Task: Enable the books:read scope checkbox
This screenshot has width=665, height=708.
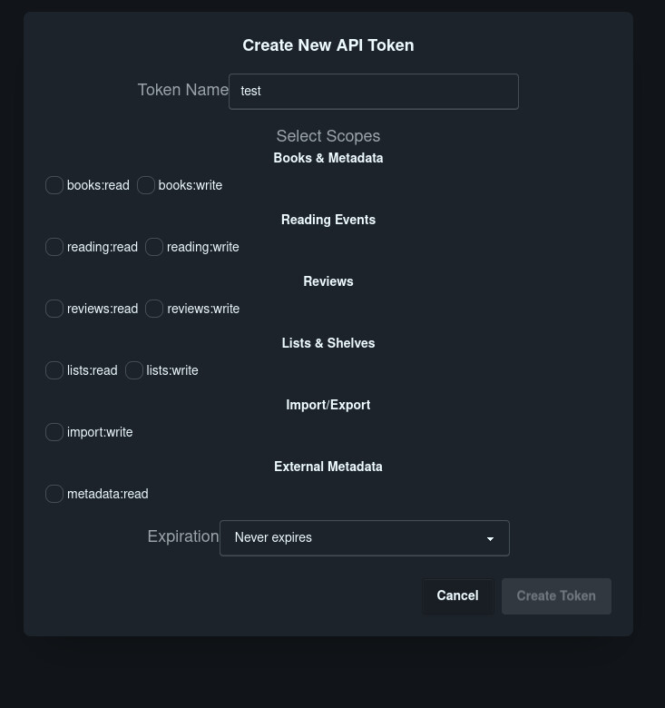Action: tap(54, 185)
